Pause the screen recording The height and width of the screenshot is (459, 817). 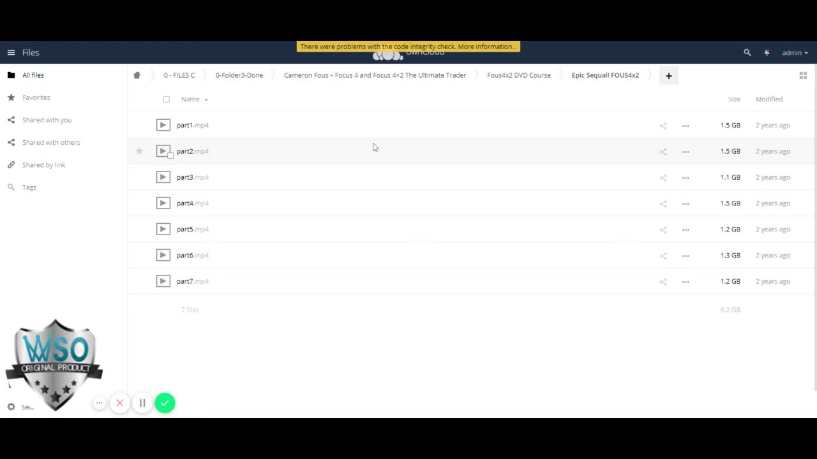tap(142, 403)
